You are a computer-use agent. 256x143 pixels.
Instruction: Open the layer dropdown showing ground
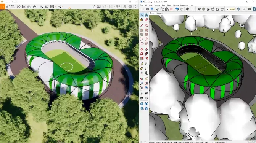(x=231, y=9)
